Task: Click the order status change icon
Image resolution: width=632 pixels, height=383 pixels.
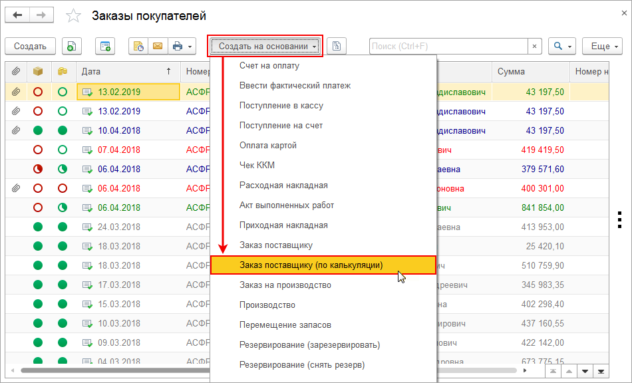Action: [105, 47]
